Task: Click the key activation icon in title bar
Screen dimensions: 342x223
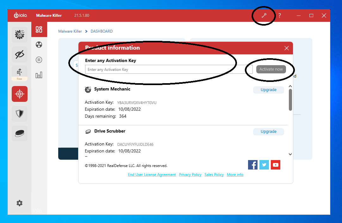Action: click(x=264, y=15)
